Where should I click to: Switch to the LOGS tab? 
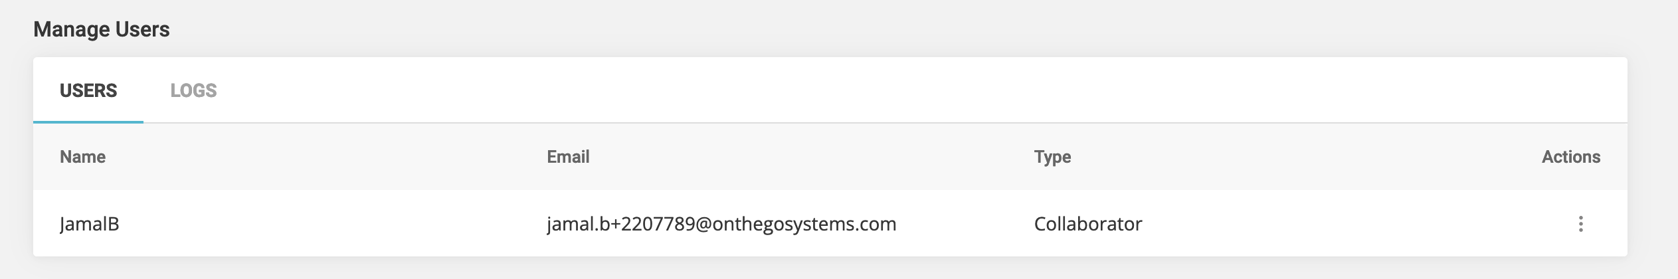(193, 90)
